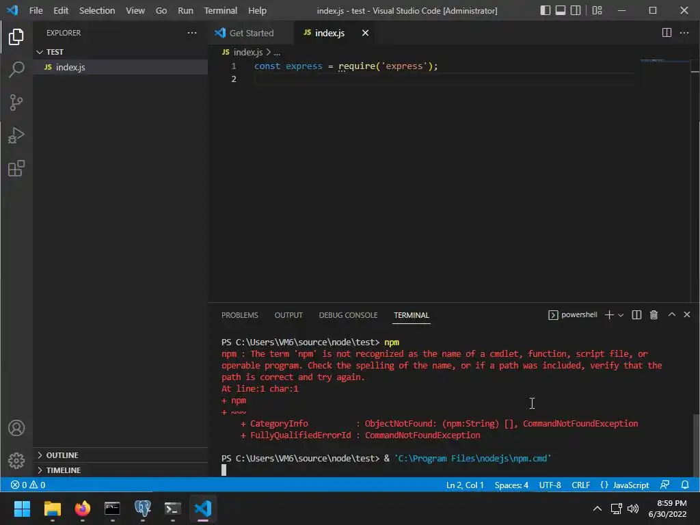Open the Terminal menu
700x525 pixels.
tap(221, 10)
